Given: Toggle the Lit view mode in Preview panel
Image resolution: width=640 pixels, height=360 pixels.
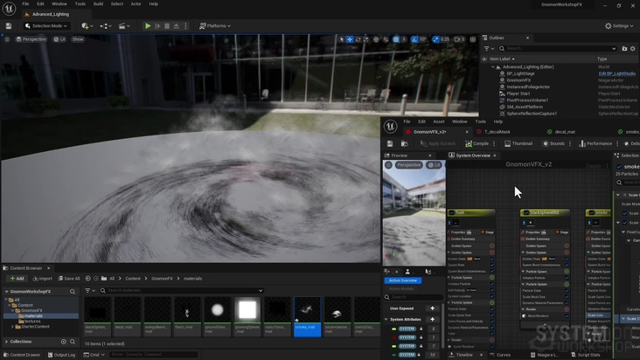Looking at the screenshot, I should 432,164.
